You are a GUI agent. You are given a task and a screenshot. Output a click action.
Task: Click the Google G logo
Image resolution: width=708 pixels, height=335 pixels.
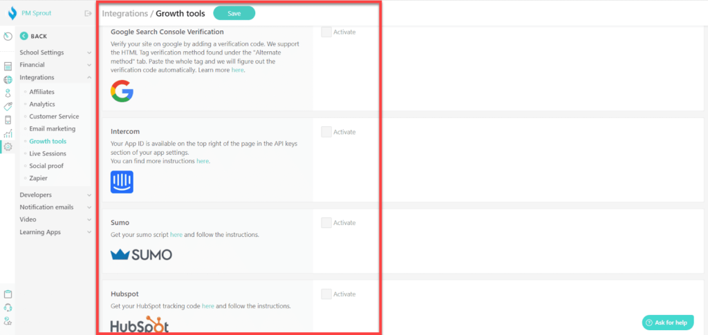tap(122, 91)
